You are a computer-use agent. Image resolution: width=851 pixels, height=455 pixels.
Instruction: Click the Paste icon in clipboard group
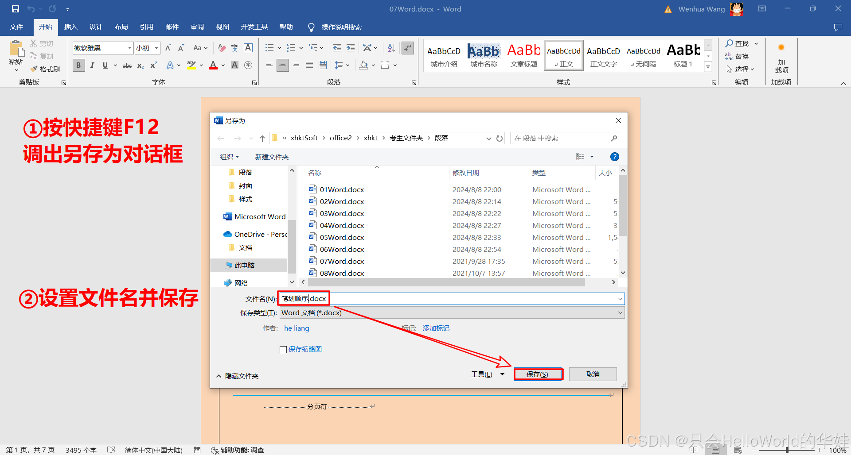pyautogui.click(x=16, y=49)
